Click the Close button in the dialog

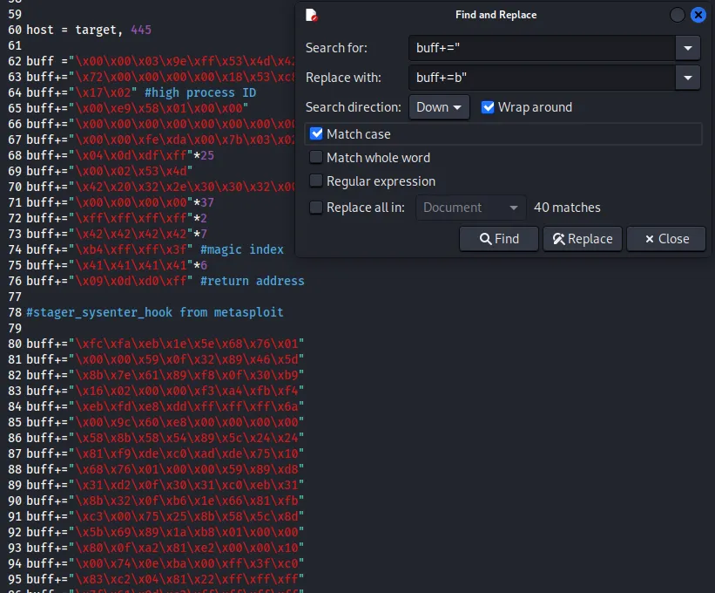666,239
